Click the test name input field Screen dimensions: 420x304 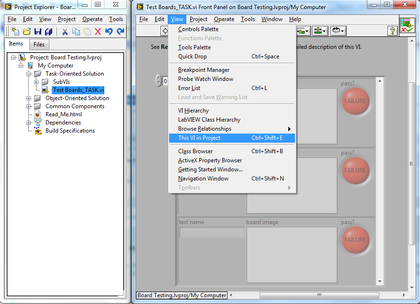tap(212, 232)
